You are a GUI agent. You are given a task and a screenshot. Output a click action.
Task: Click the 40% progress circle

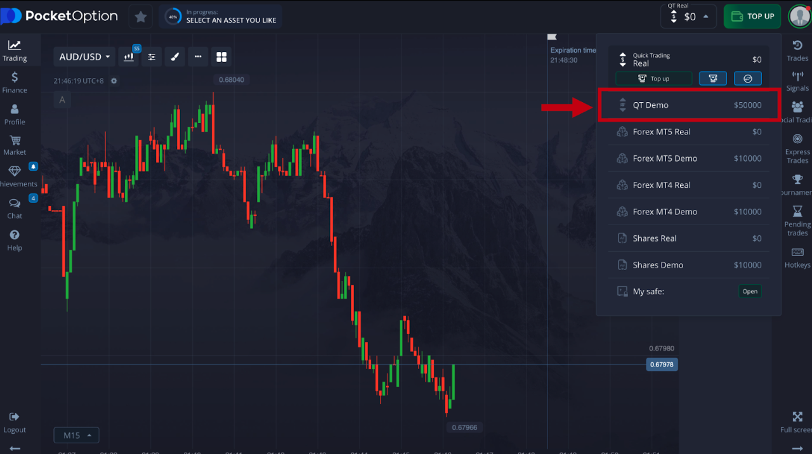coord(173,16)
